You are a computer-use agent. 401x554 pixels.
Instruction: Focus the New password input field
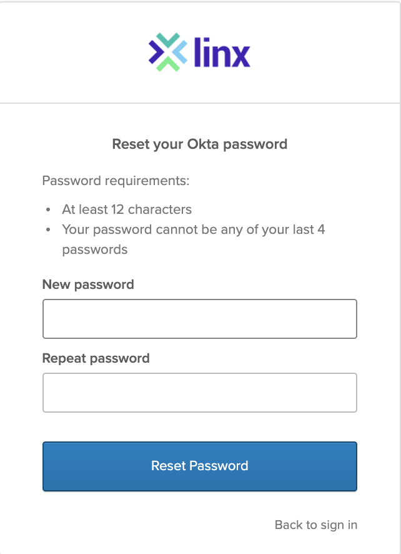click(x=199, y=319)
